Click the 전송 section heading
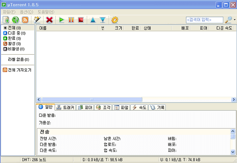This screenshot has height=163, width=237. click(x=44, y=132)
